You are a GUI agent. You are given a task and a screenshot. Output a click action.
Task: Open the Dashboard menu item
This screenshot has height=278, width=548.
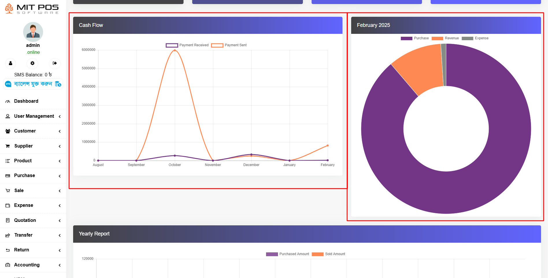pos(26,101)
